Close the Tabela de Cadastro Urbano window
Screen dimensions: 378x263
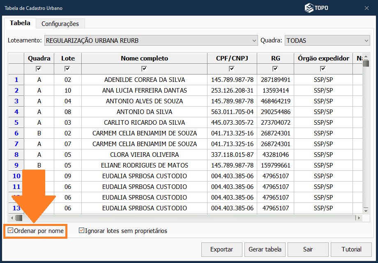point(366,8)
